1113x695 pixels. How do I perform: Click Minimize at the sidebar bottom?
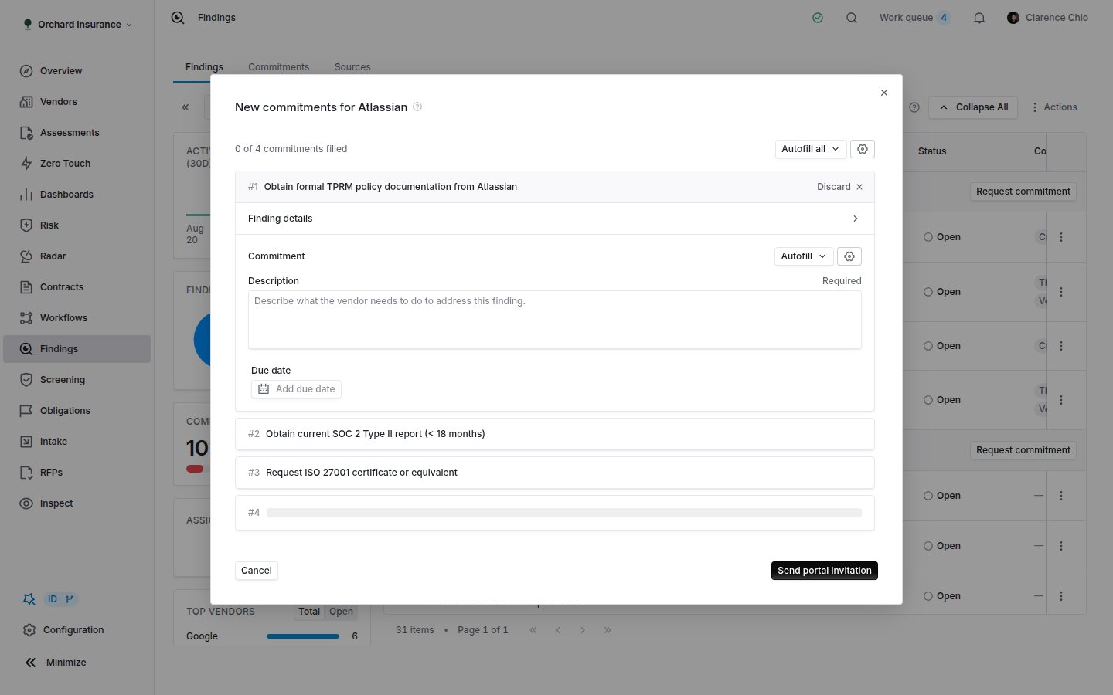tap(56, 663)
